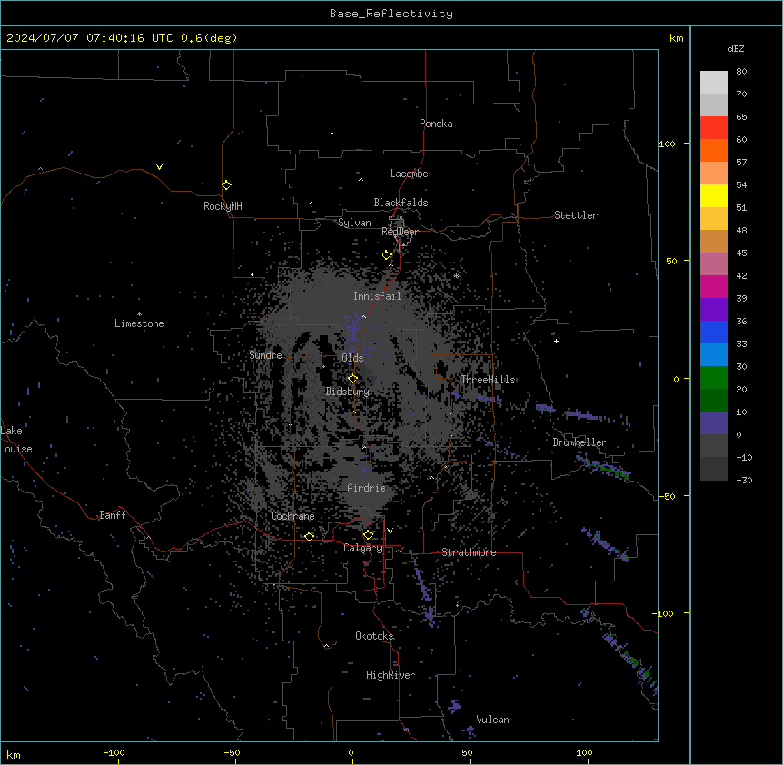This screenshot has width=783, height=765.
Task: Click the white caret marker left of Lacombe
Action: (361, 179)
